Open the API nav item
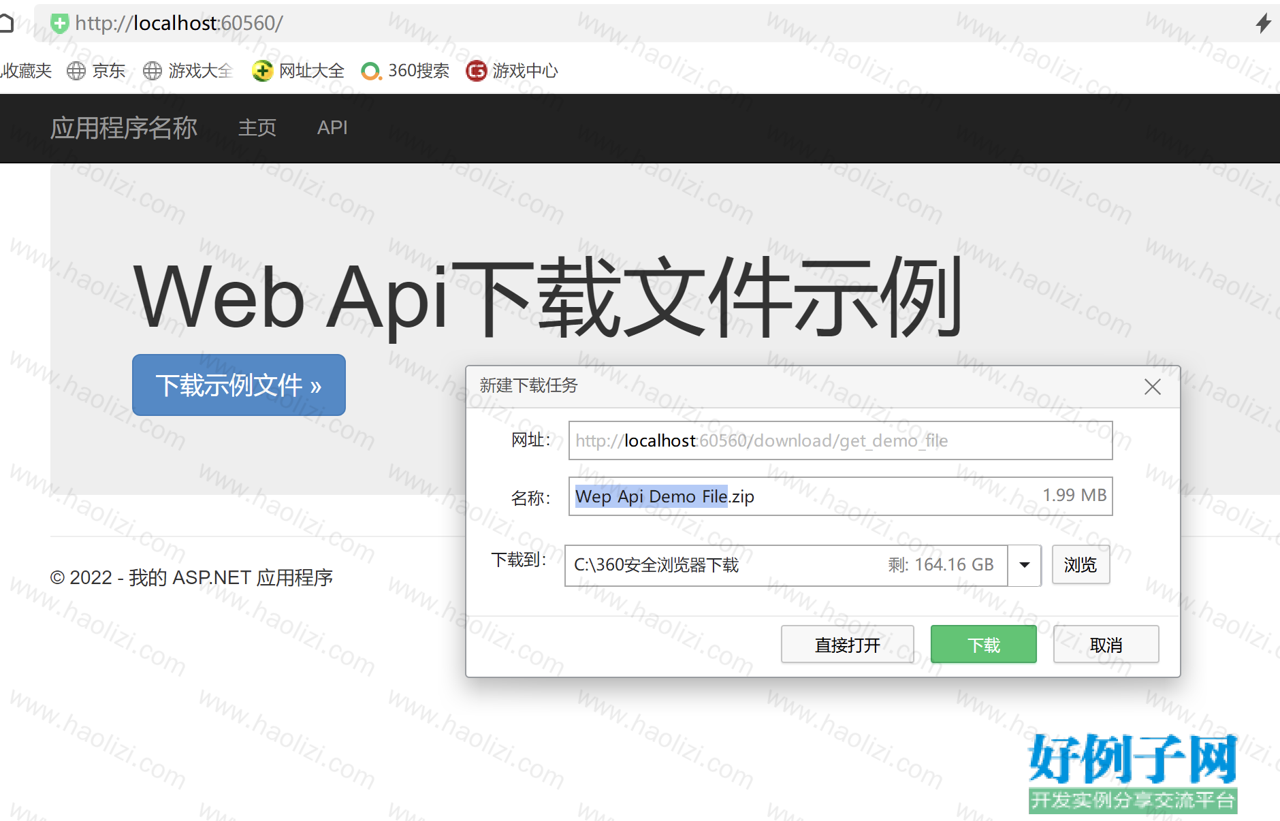 click(332, 128)
